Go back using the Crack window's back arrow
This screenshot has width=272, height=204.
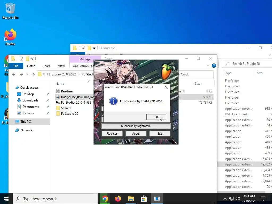pyautogui.click(x=14, y=74)
